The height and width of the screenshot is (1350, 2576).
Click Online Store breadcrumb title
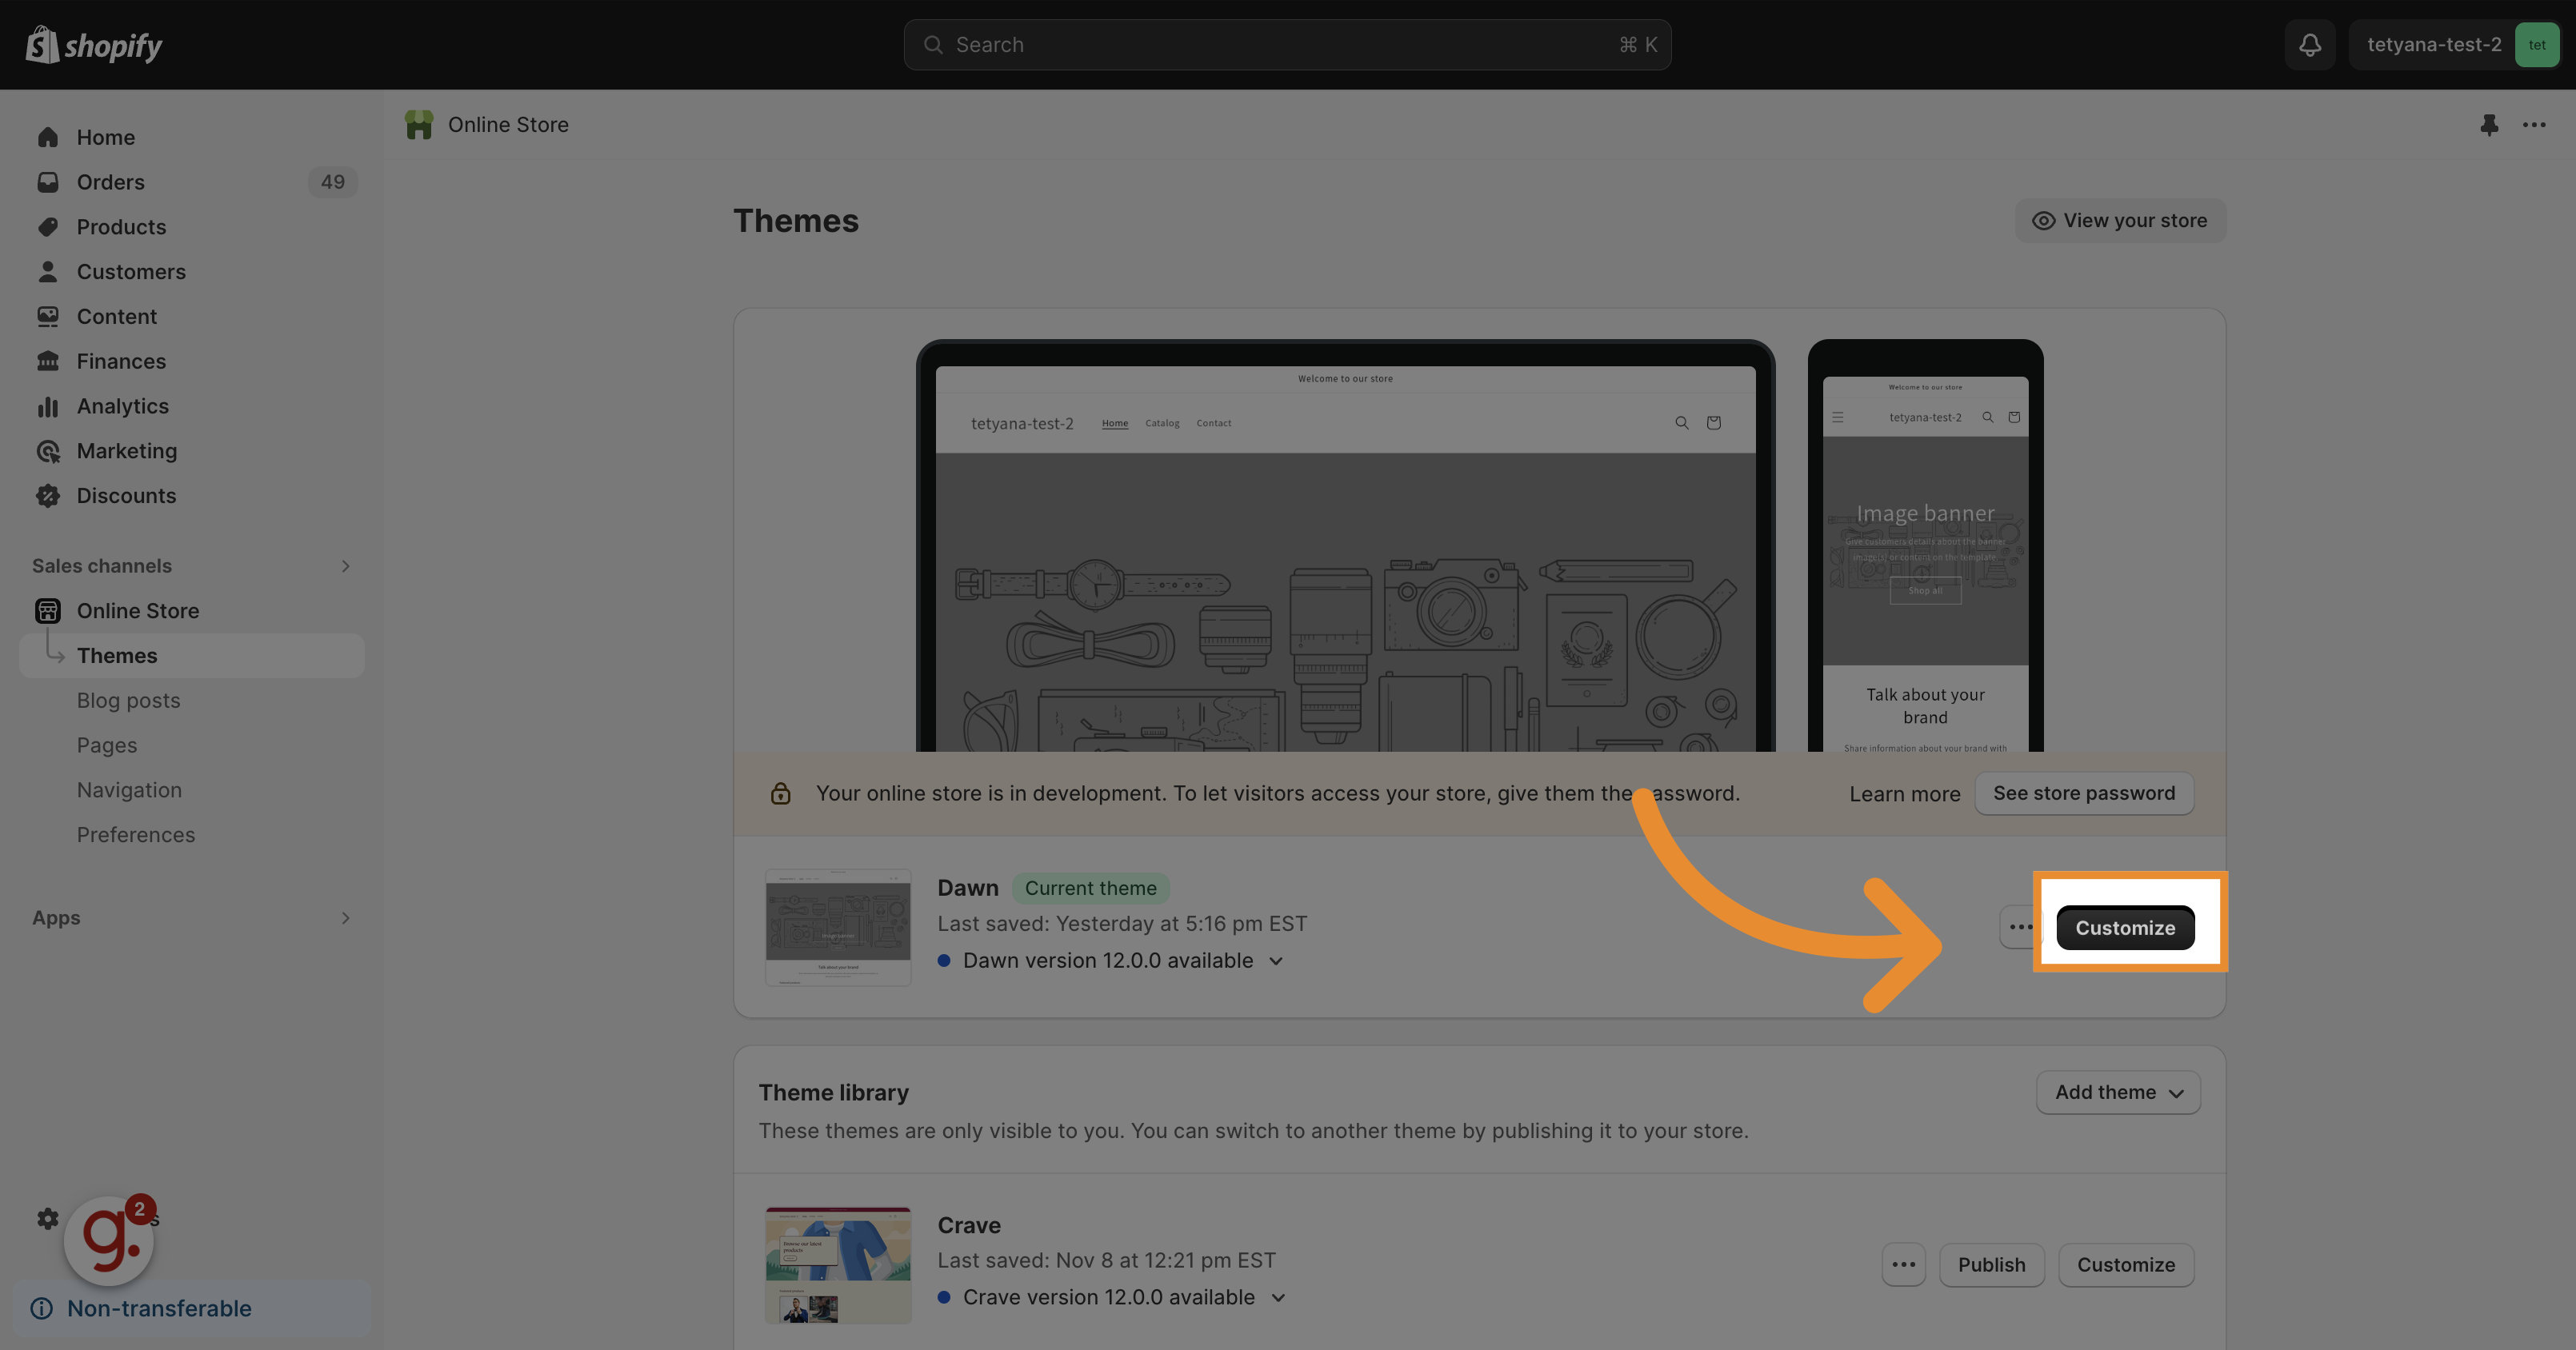pos(508,125)
